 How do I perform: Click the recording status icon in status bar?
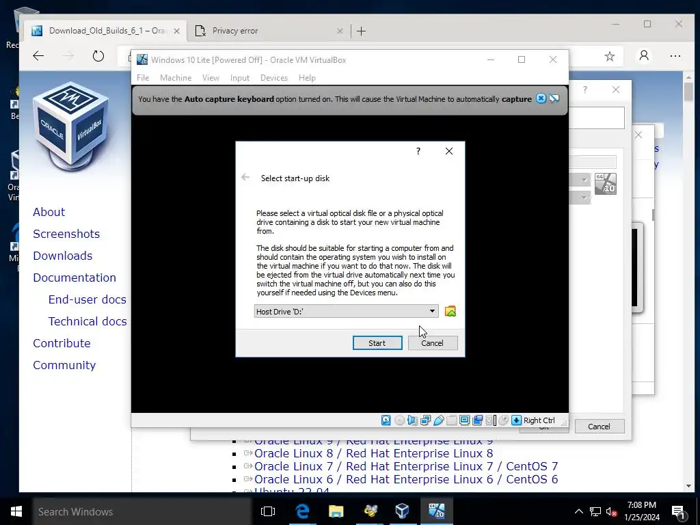[477, 420]
